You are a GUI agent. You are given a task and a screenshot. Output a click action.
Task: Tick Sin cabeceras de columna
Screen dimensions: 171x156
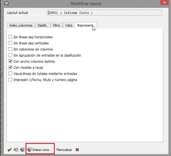point(10,49)
